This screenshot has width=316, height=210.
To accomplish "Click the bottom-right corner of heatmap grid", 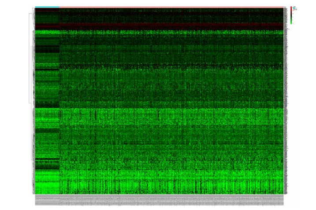I will tap(283, 194).
